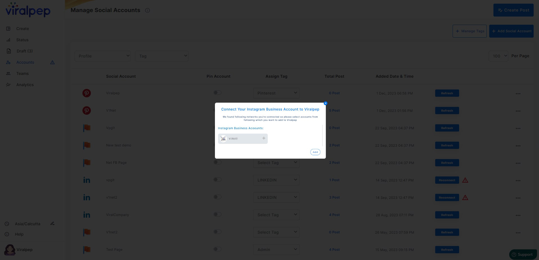This screenshot has height=260, width=539.
Task: Open the Accounts menu item
Action: [x=25, y=62]
